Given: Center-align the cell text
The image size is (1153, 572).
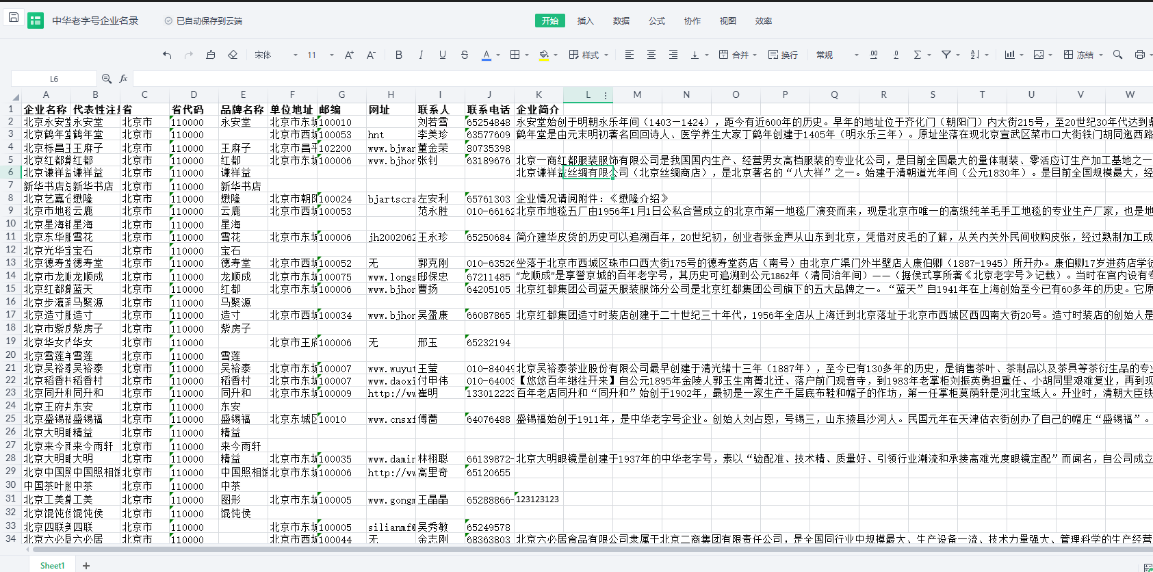Looking at the screenshot, I should point(651,55).
